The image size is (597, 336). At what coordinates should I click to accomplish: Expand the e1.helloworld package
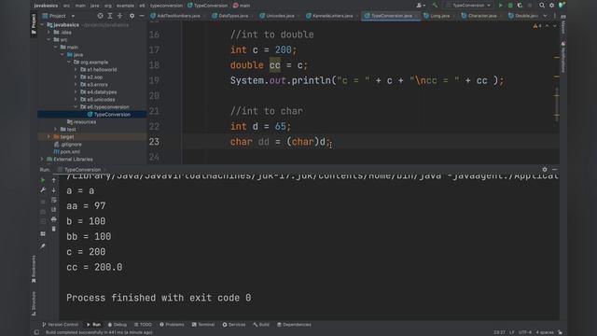(76, 70)
